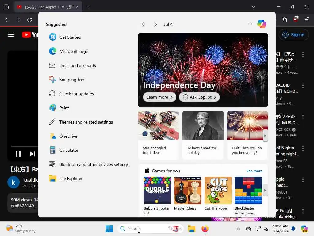Select Check for updates

coord(71,94)
